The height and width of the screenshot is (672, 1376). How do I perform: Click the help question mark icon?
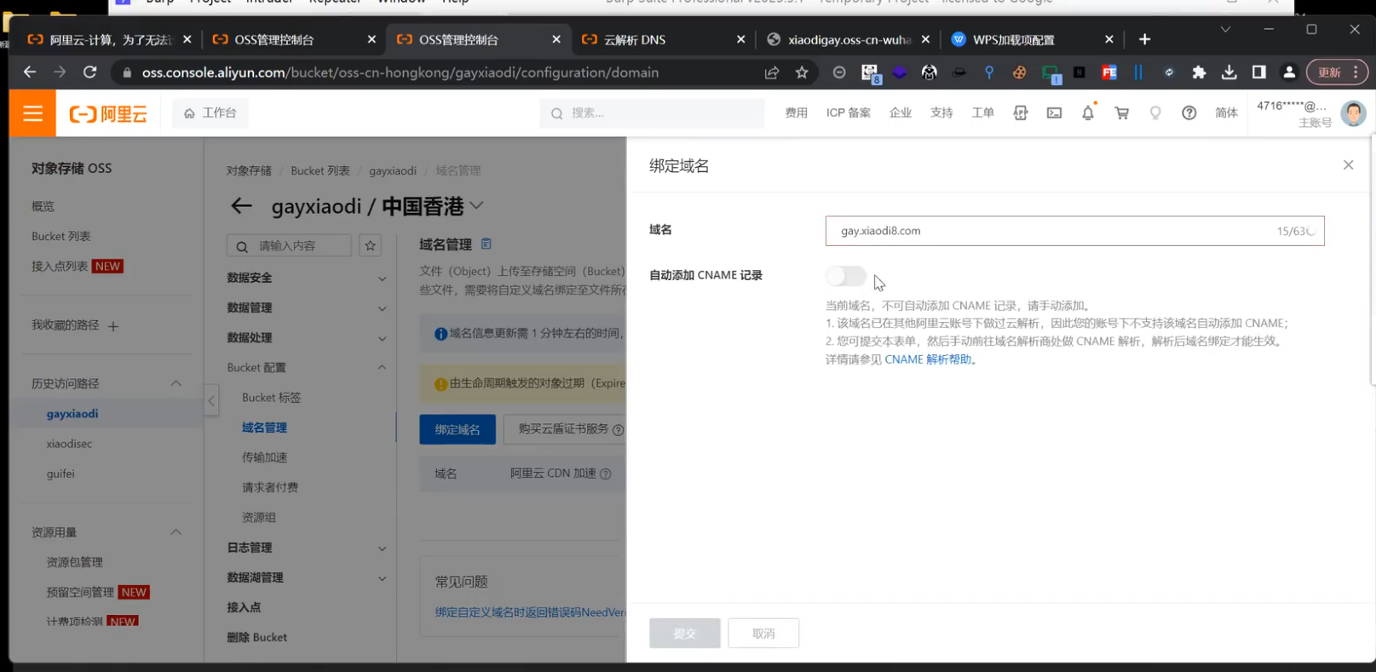coord(1189,113)
